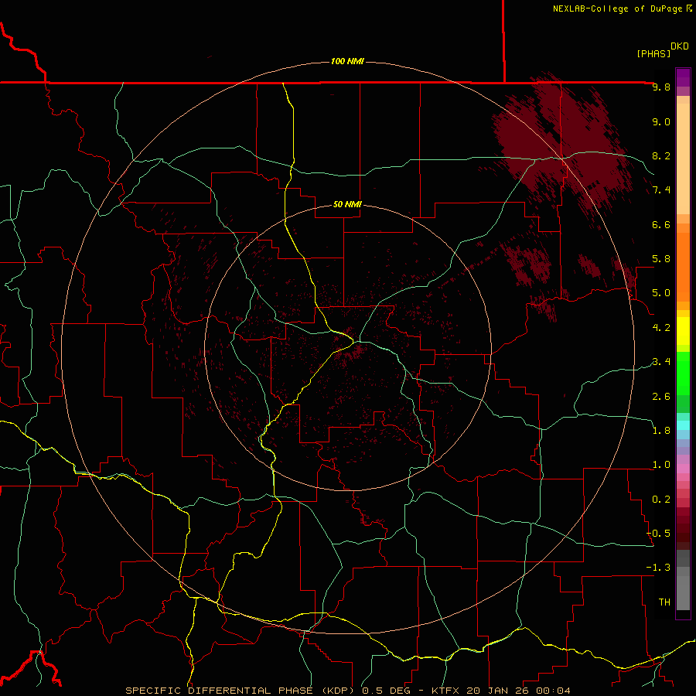Click the 2.6 value on color scale
The height and width of the screenshot is (696, 696).
click(x=661, y=397)
